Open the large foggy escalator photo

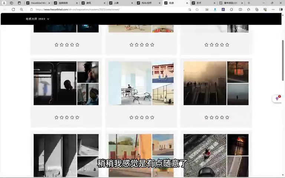pyautogui.click(x=205, y=83)
